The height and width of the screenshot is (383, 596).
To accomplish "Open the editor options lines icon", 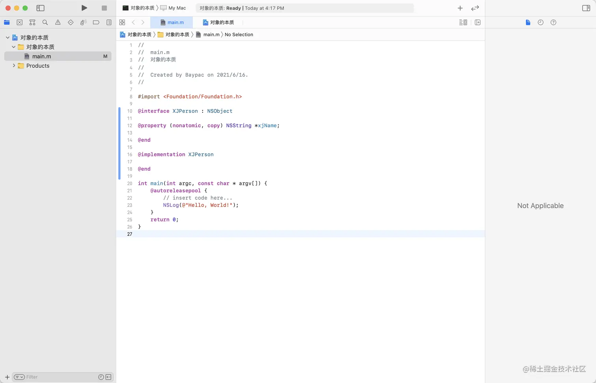I will click(x=463, y=22).
